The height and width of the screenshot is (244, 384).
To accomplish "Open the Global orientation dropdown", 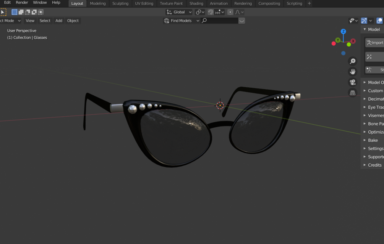I will tap(179, 12).
